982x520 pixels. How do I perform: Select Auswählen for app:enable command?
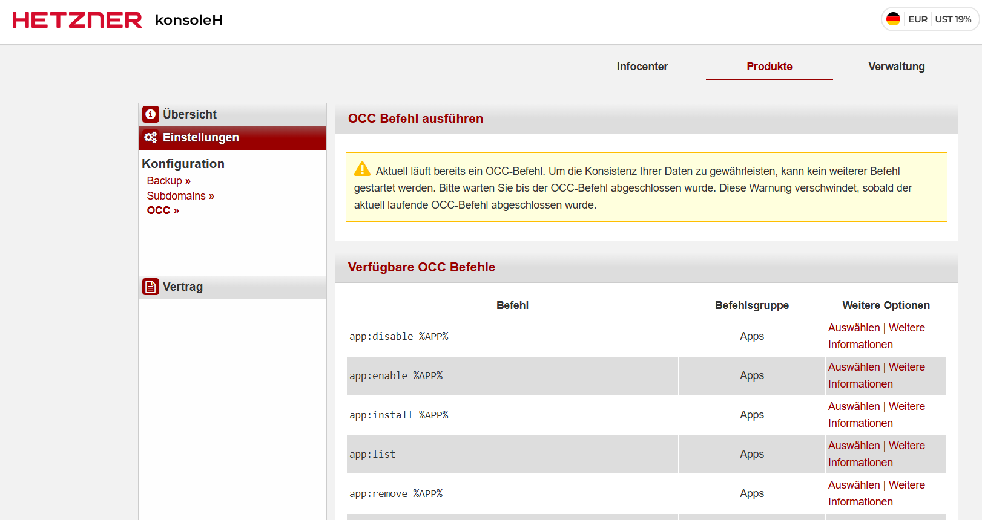[x=854, y=367]
